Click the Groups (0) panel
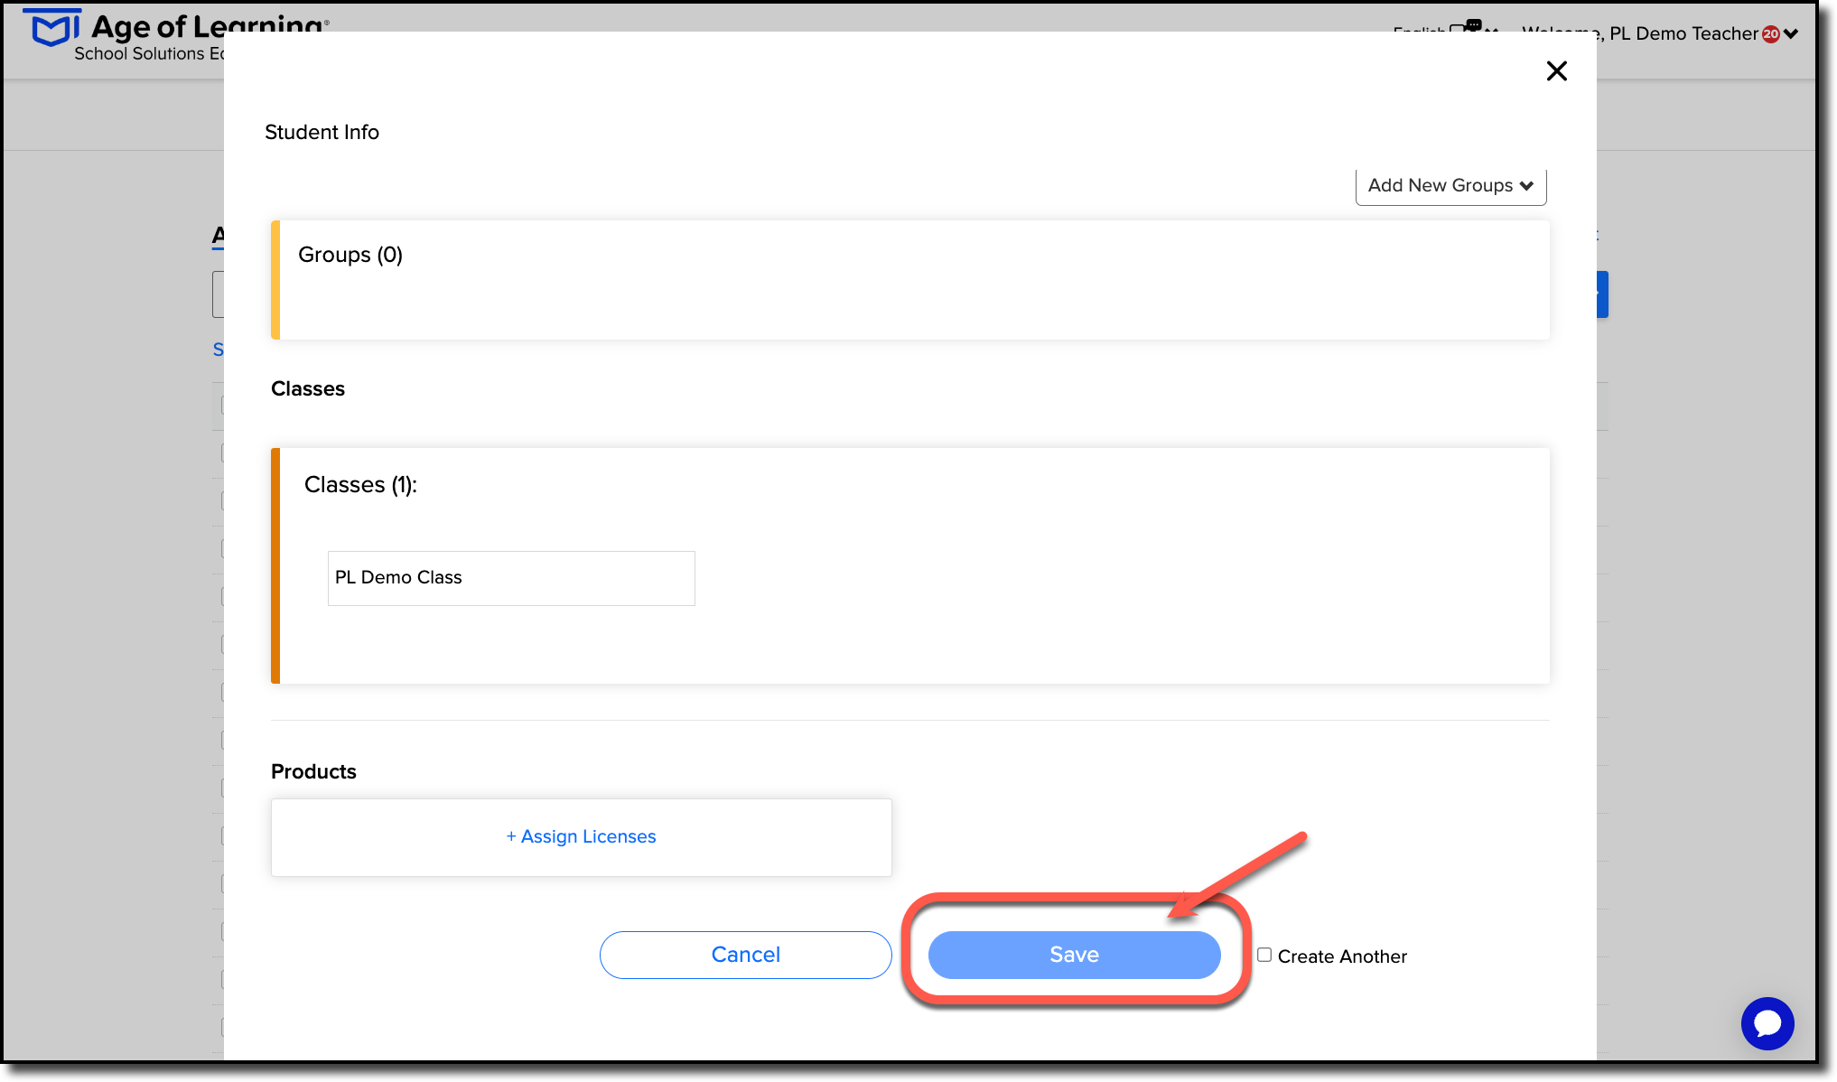The width and height of the screenshot is (1837, 1082). pos(912,280)
